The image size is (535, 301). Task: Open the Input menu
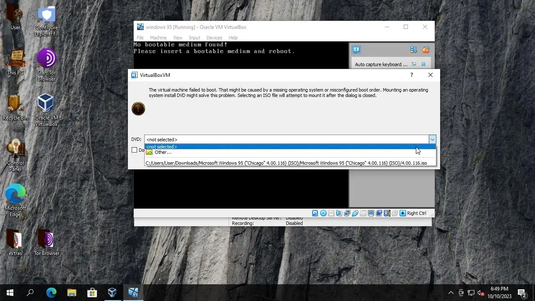(x=194, y=38)
